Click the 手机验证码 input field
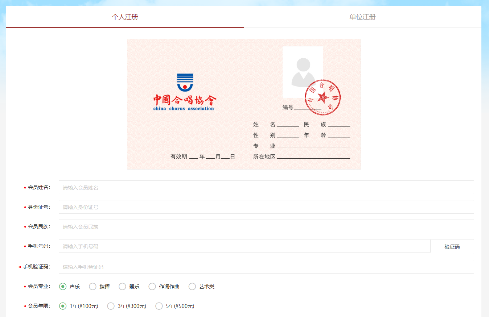489x317 pixels. pyautogui.click(x=266, y=267)
